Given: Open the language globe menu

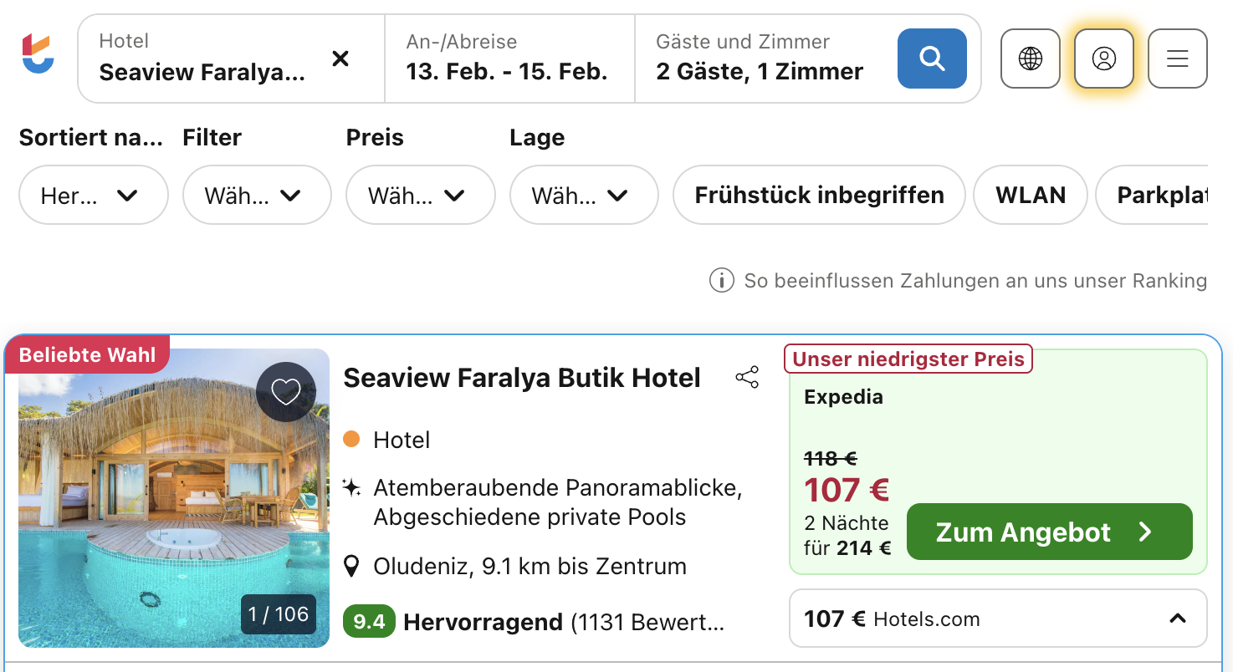Looking at the screenshot, I should tap(1031, 59).
